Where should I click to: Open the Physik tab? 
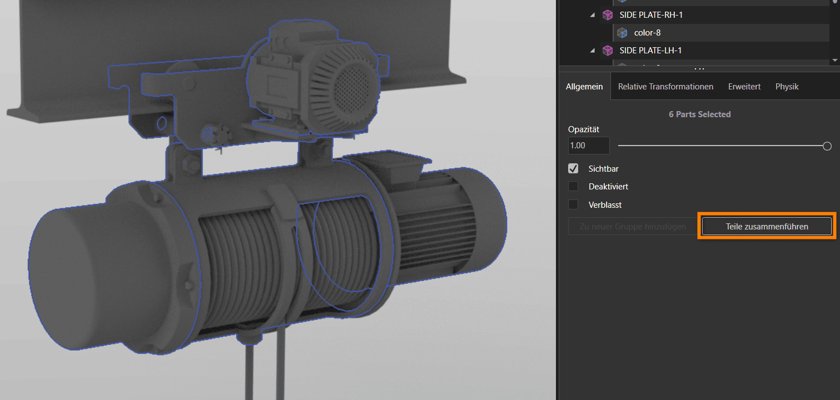tap(787, 87)
